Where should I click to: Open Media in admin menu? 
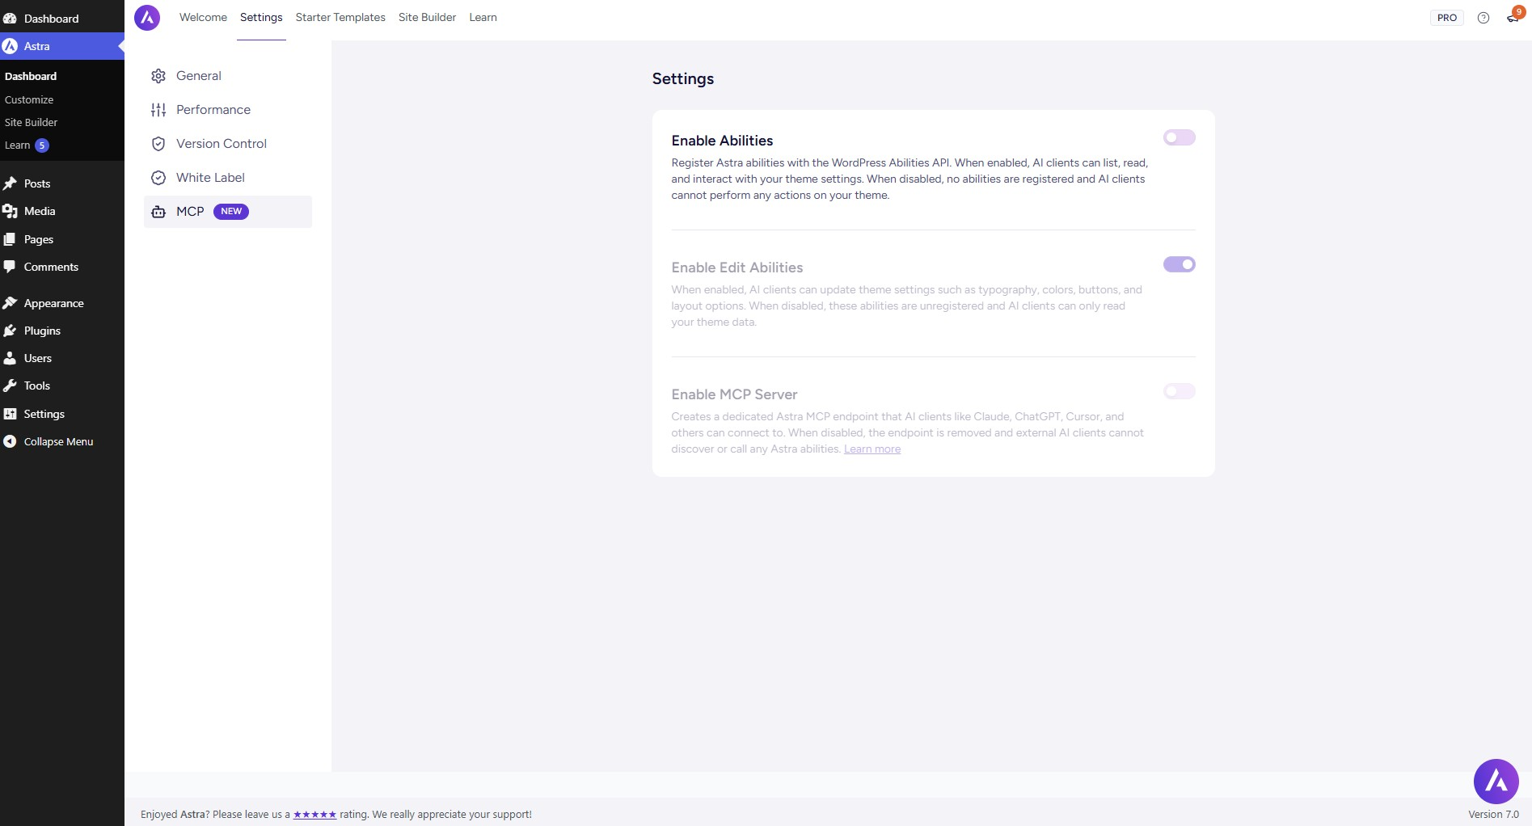point(40,211)
